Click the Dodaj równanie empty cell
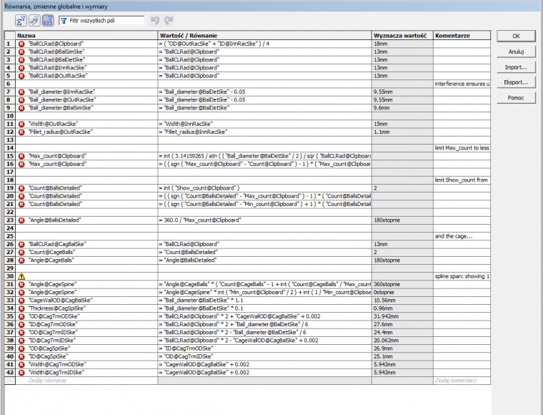543x415 pixels. point(86,381)
